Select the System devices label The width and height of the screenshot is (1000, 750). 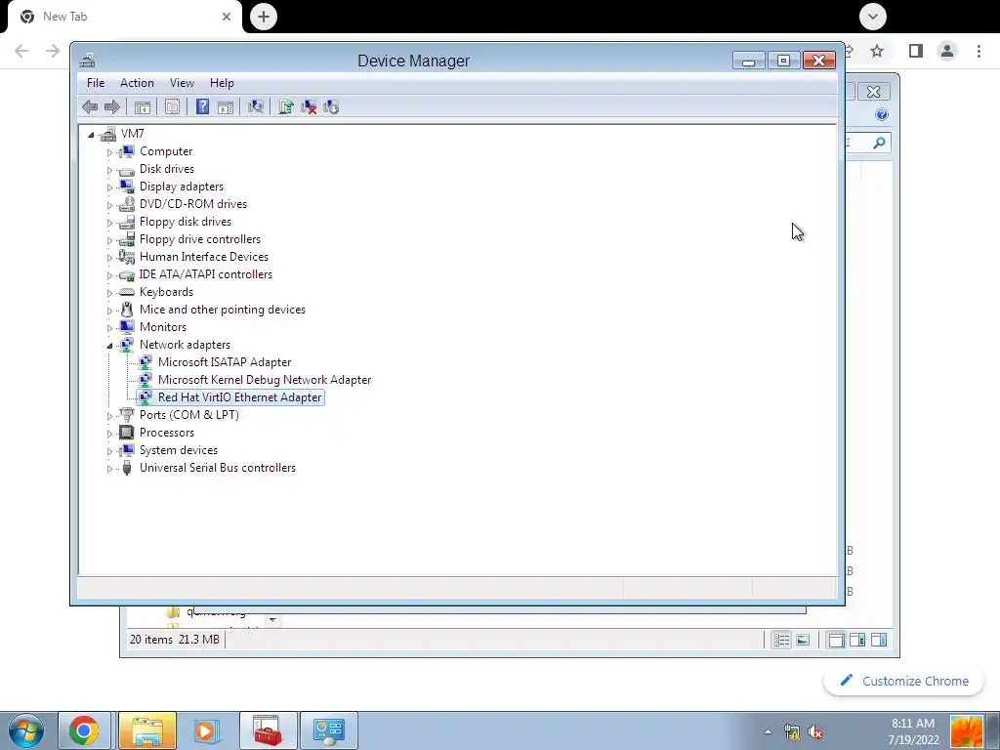[179, 450]
